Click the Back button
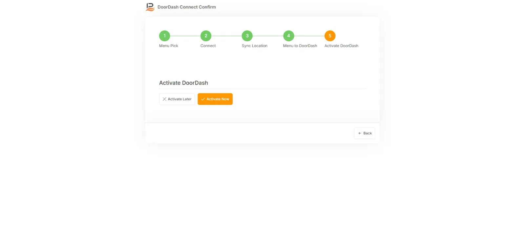 365,133
